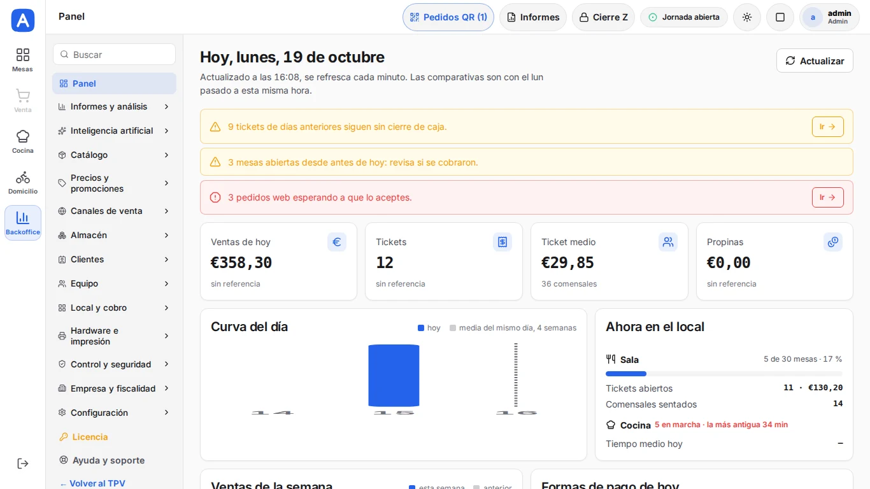The image size is (870, 489).
Task: Expand Catálogo submenu
Action: [x=114, y=155]
